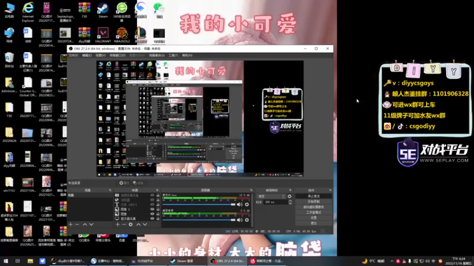Click the transition duration 300 ms field

click(276, 202)
